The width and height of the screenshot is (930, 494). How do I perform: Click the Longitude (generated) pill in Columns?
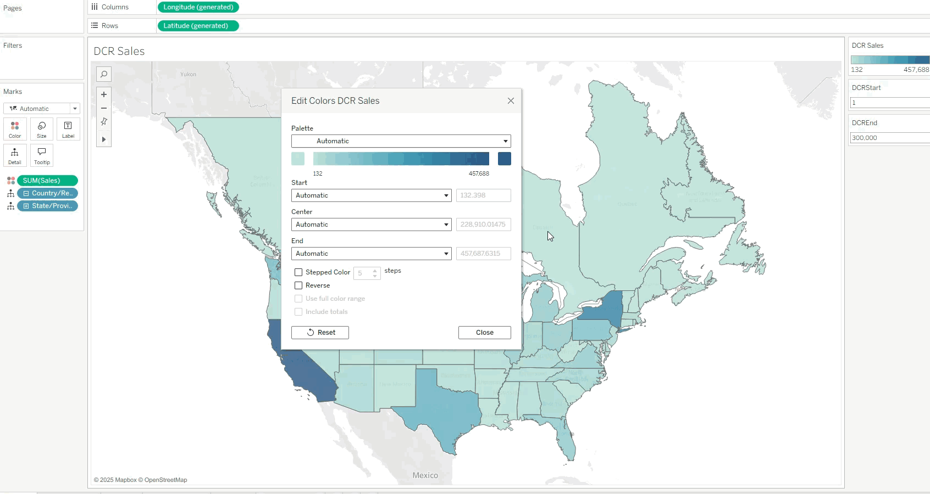[x=198, y=7]
